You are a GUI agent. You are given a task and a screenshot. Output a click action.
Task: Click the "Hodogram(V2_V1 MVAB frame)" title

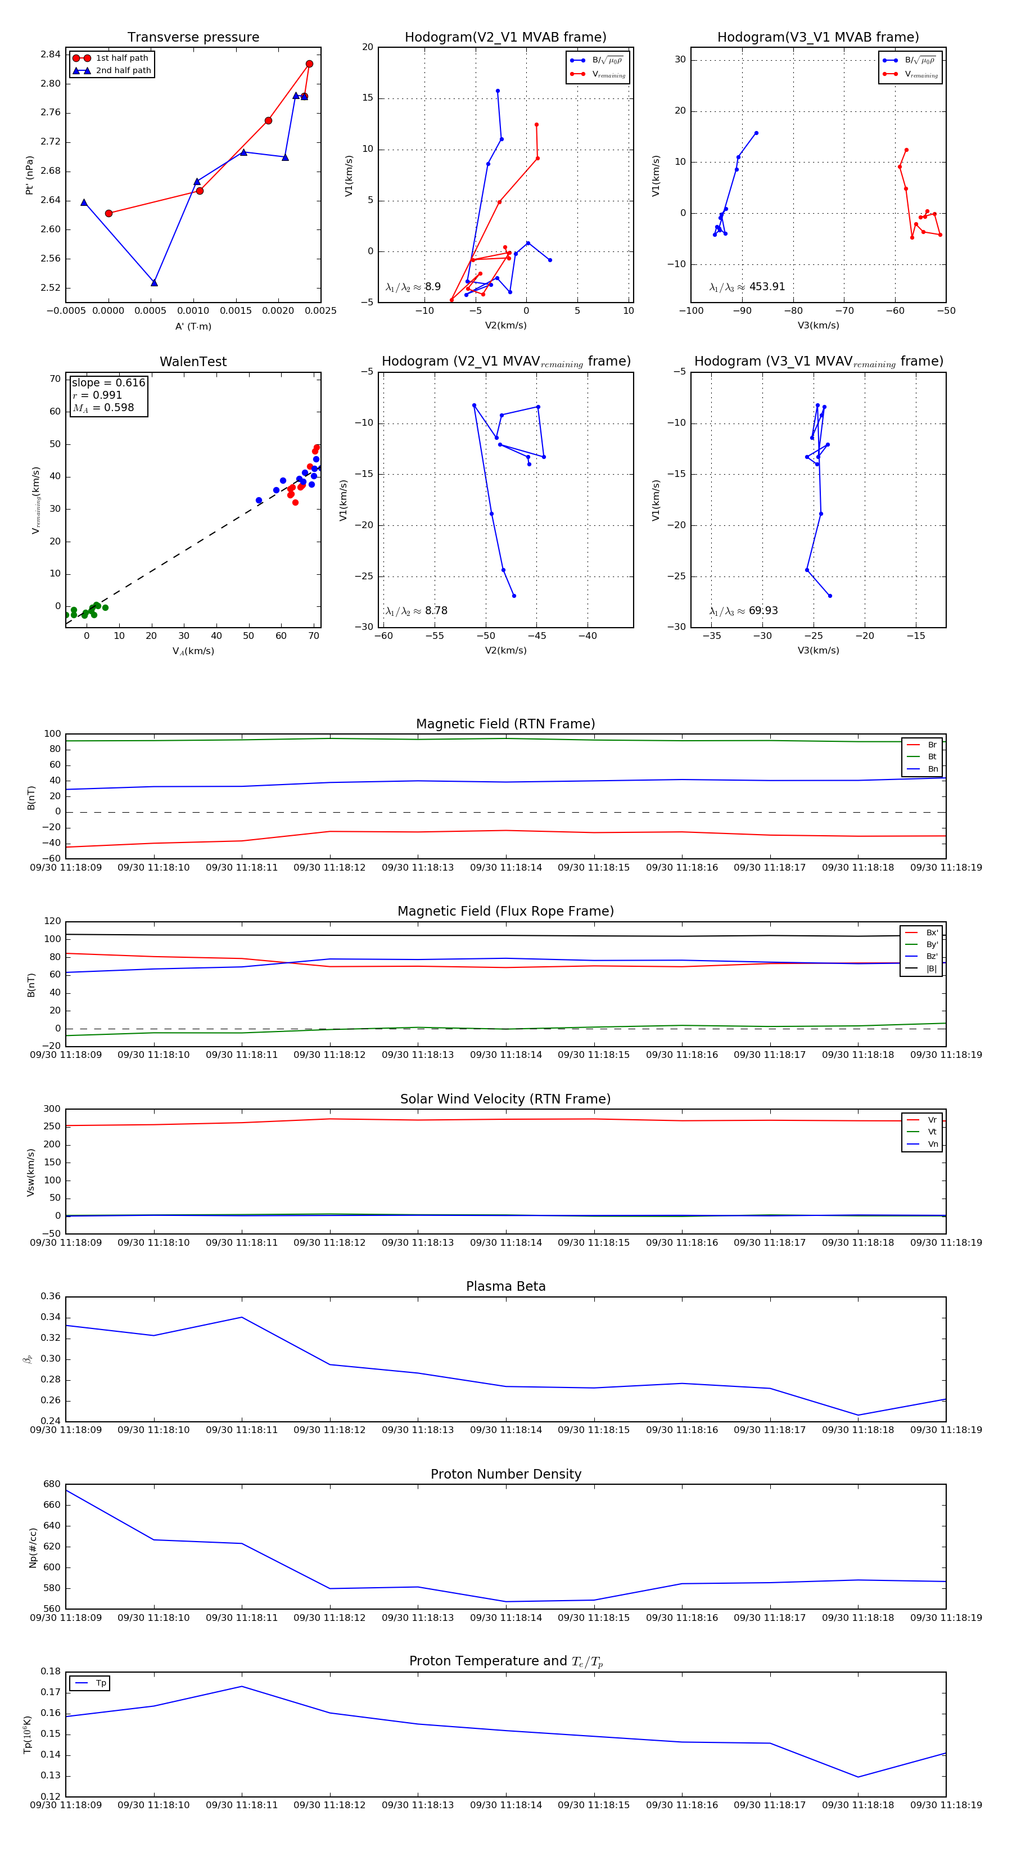click(x=505, y=38)
